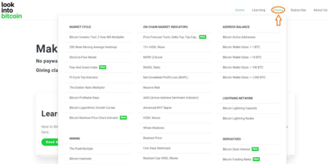Open Bitcoin Funding Rates chart
330x164 pixels.
point(237,159)
